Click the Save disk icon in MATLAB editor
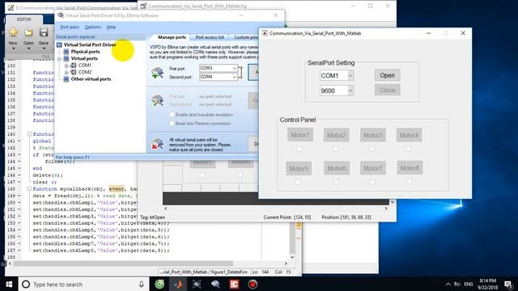The width and height of the screenshot is (518, 291). pyautogui.click(x=43, y=32)
